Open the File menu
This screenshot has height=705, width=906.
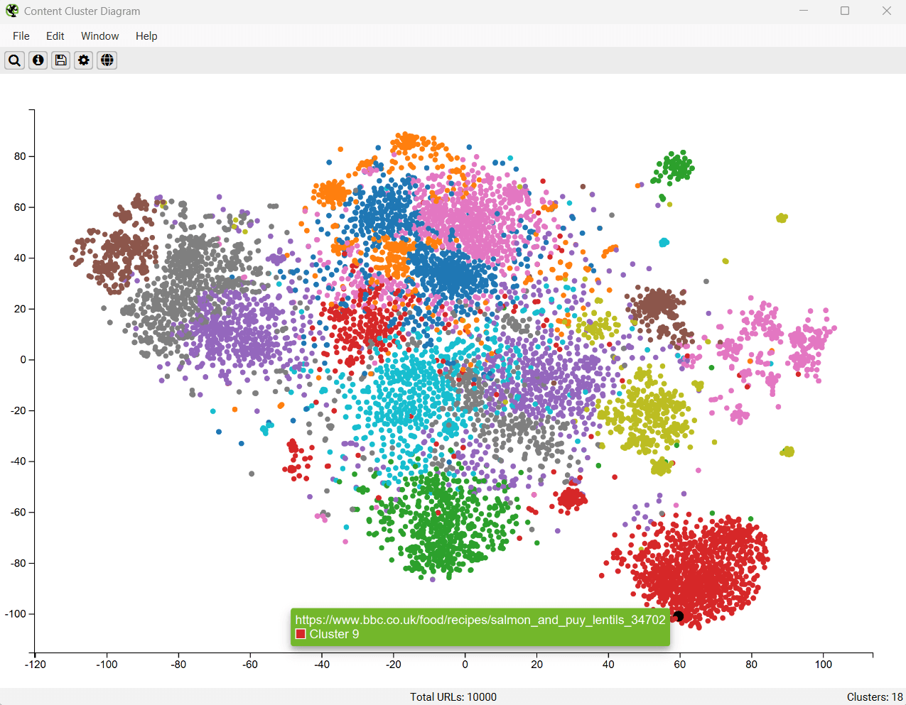click(21, 35)
